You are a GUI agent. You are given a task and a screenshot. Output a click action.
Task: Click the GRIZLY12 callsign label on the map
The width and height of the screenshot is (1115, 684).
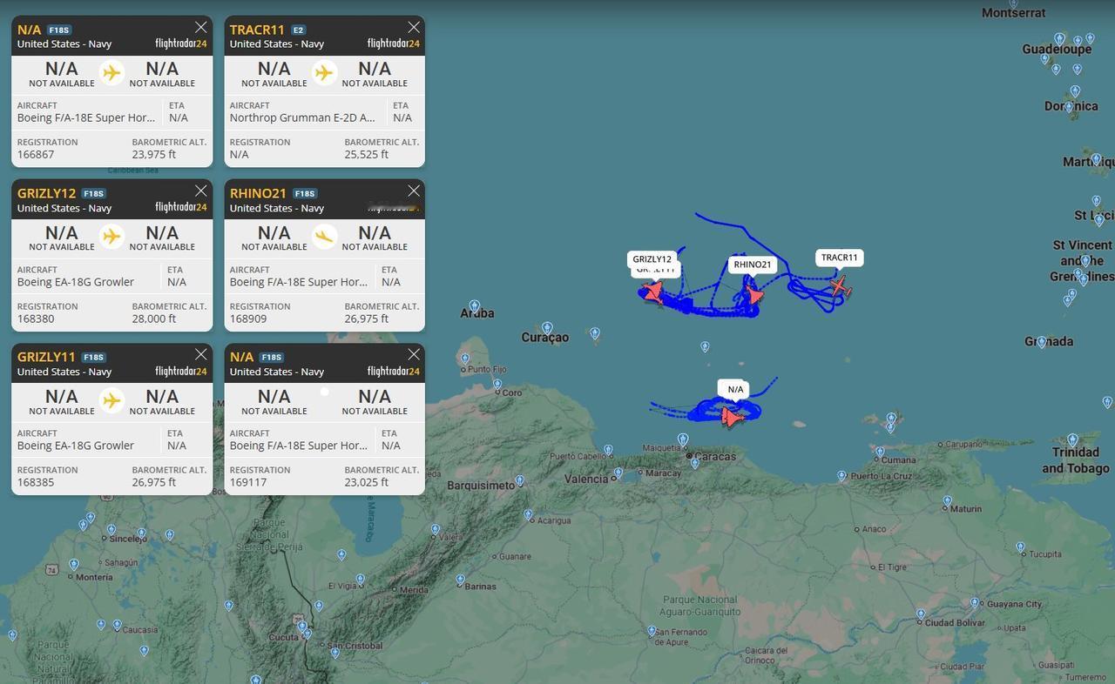click(652, 259)
